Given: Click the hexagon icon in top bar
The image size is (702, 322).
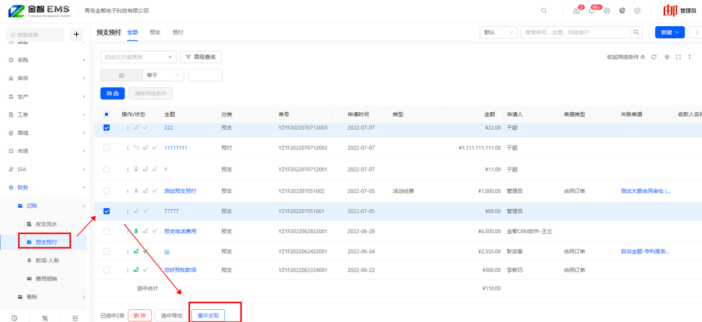Looking at the screenshot, I should coord(637,10).
